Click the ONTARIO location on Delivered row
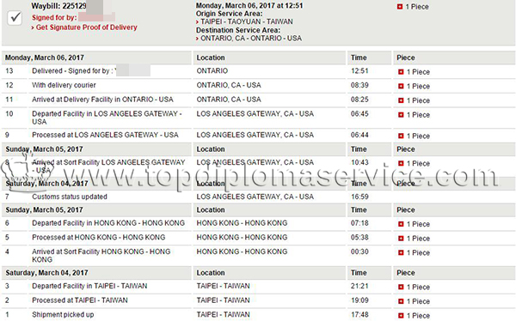Viewport: 516px width, 321px height. point(212,71)
